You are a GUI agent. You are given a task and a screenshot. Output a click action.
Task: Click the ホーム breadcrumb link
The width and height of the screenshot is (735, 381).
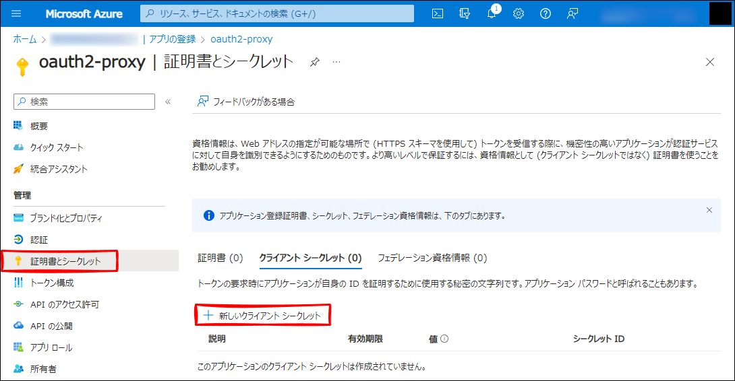point(25,39)
